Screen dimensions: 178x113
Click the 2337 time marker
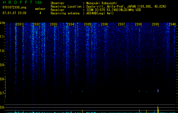(121, 24)
